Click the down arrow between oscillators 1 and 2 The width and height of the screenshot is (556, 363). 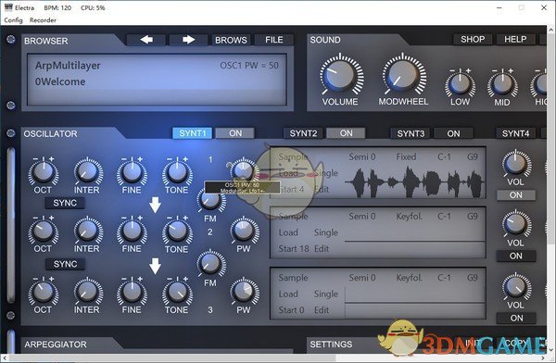[x=155, y=205]
